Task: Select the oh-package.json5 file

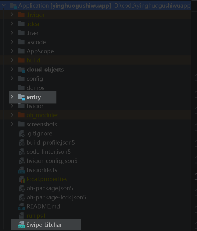Action: point(50,188)
